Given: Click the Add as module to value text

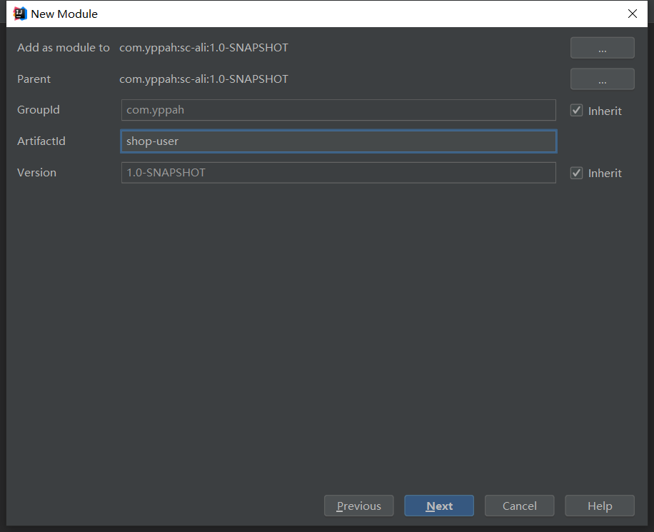Looking at the screenshot, I should coord(203,48).
